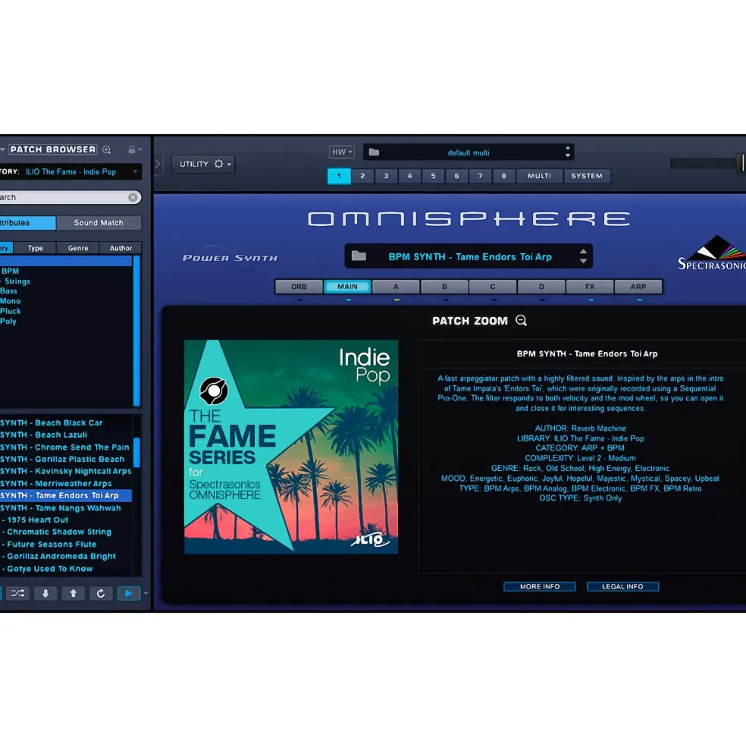Image resolution: width=746 pixels, height=747 pixels.
Task: Click the category list scrollbar
Action: pos(137,331)
